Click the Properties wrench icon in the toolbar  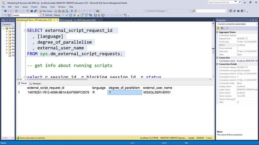pos(234,11)
